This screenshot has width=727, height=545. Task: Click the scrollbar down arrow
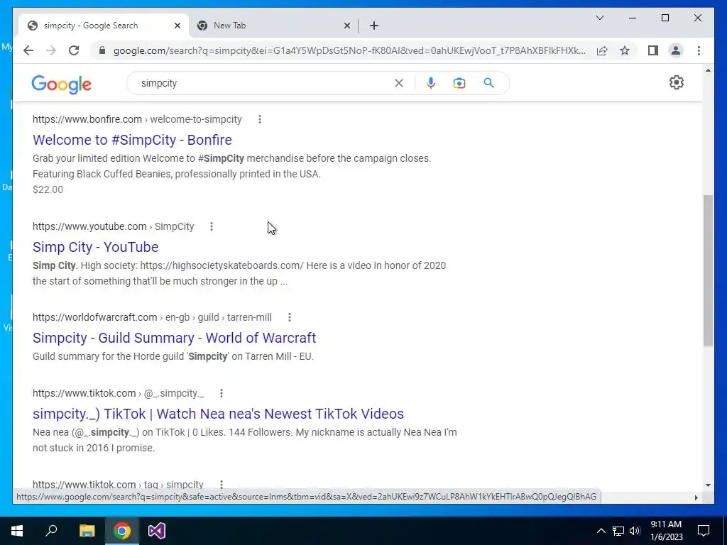pos(708,485)
